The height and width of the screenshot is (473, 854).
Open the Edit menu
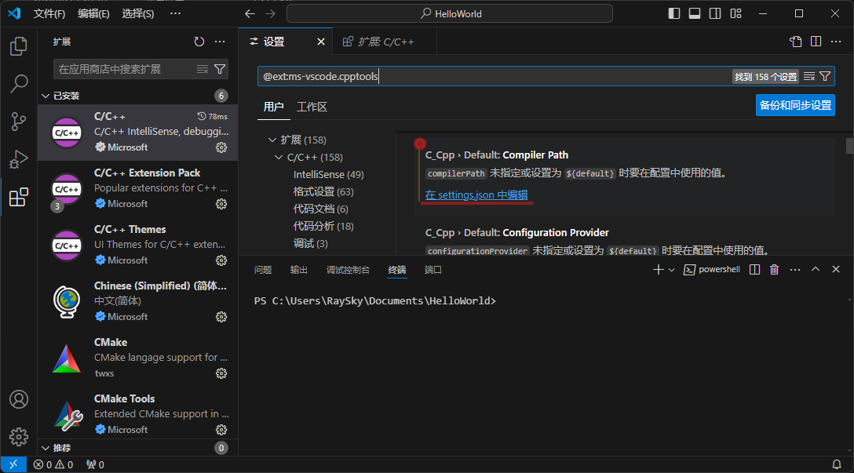tap(93, 13)
